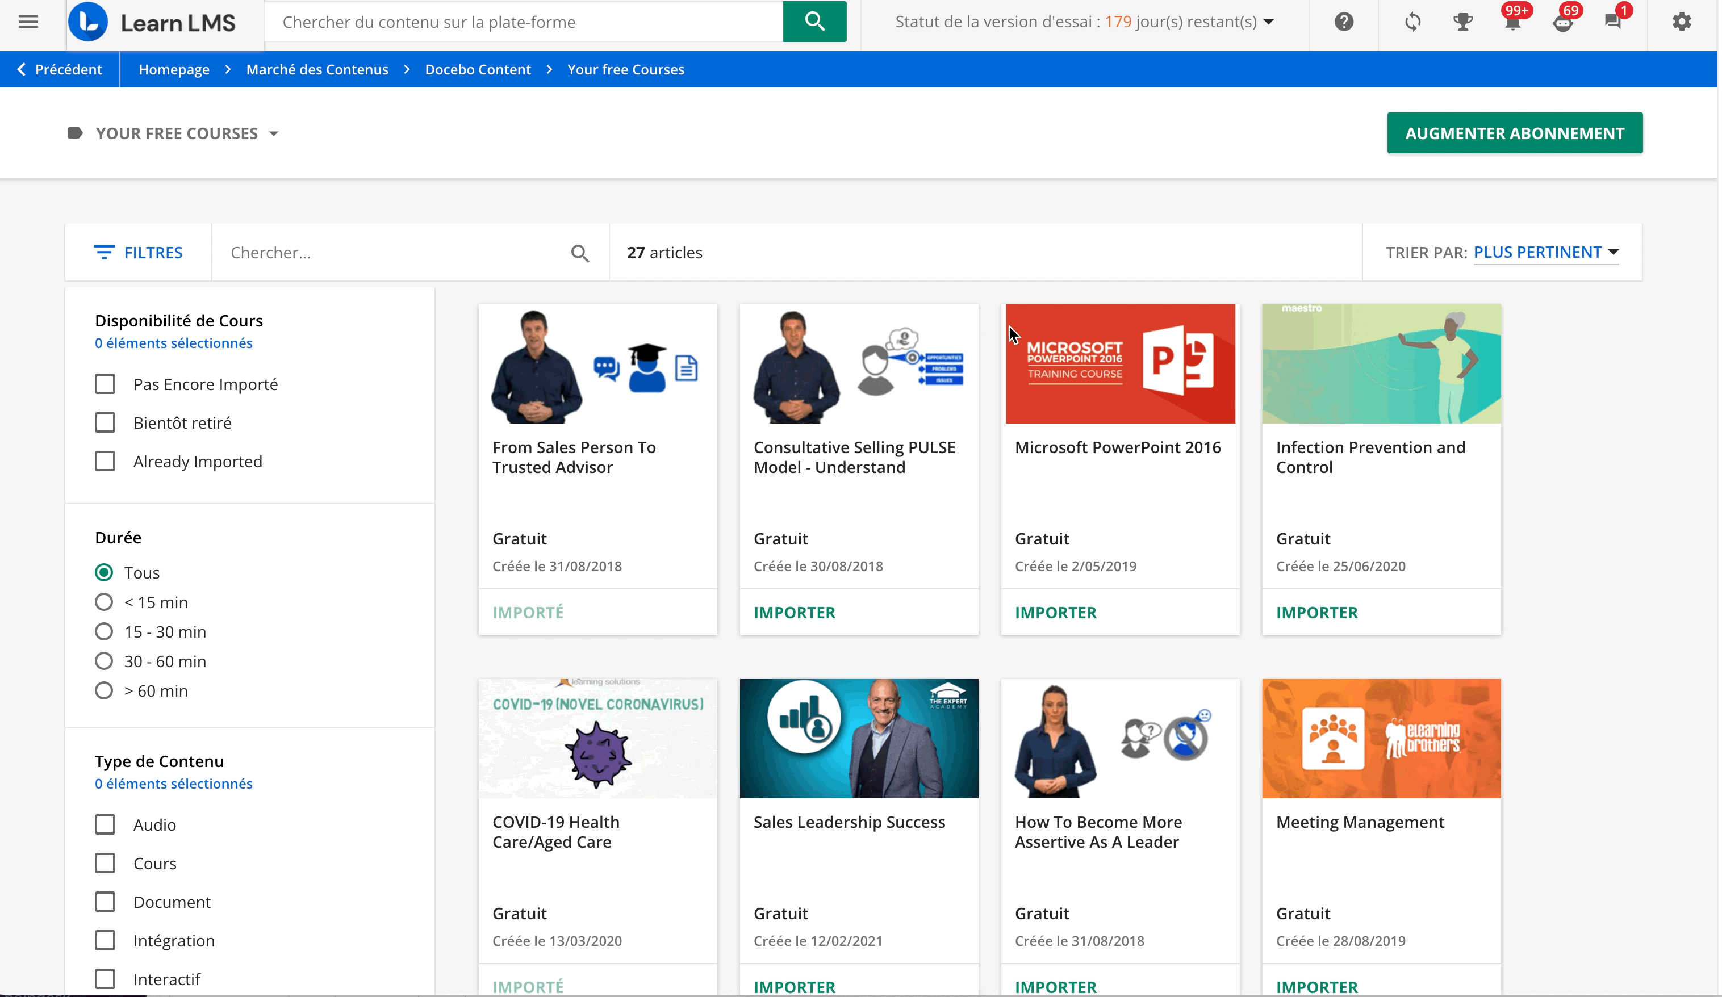Check the Document content type checkbox
The height and width of the screenshot is (997, 1722).
coord(105,902)
